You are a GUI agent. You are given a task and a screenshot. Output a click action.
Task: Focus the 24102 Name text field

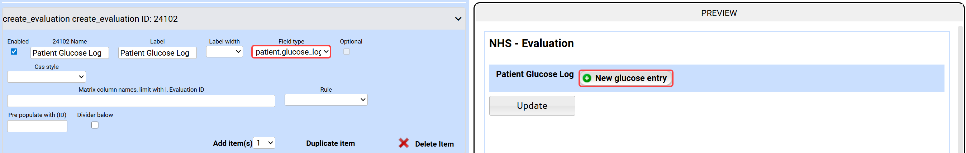(70, 53)
